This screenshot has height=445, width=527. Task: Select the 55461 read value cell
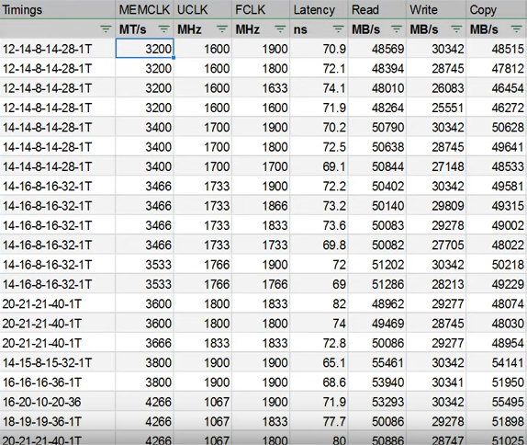(377, 362)
